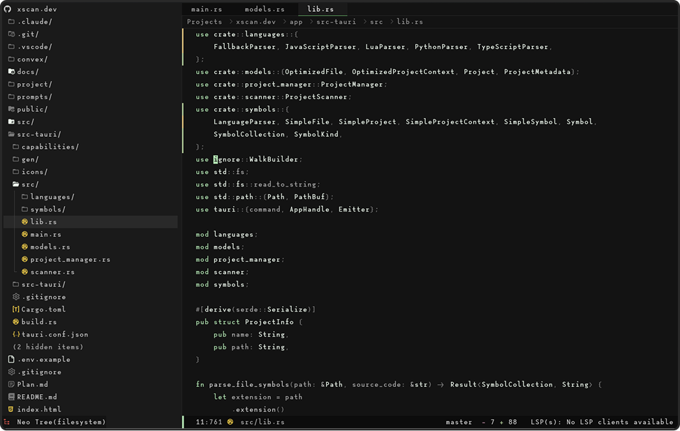Expand the languages/ folder
The image size is (680, 431).
pyautogui.click(x=48, y=196)
